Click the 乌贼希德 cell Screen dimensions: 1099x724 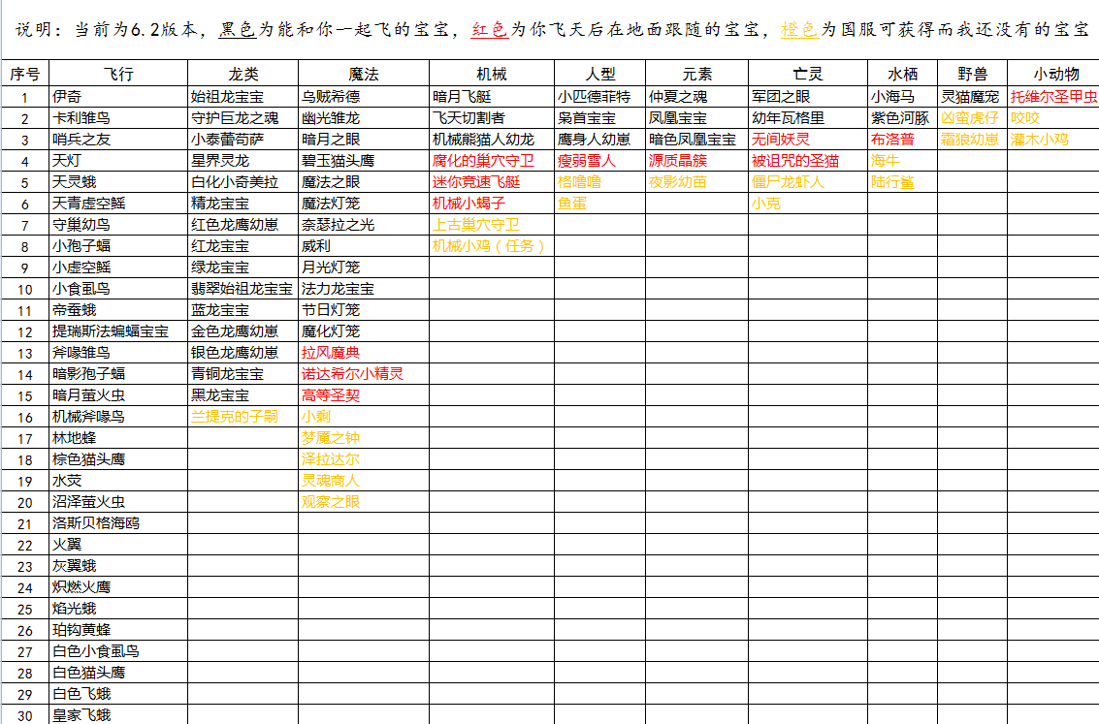(x=364, y=97)
